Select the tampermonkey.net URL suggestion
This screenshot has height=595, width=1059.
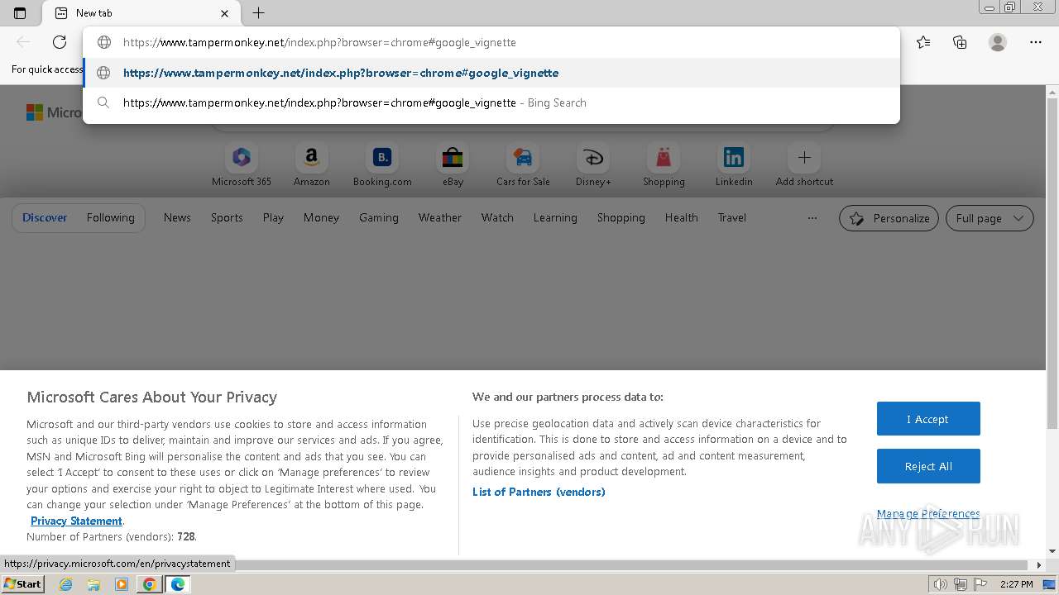coord(491,73)
